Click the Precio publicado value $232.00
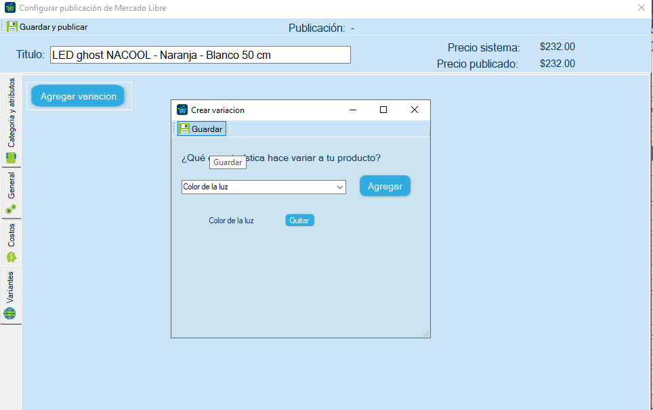The image size is (653, 410). point(557,64)
